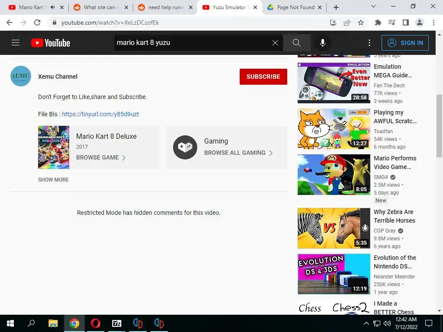Click the SIGN IN button
Screen dimensions: 443x332
tap(405, 43)
